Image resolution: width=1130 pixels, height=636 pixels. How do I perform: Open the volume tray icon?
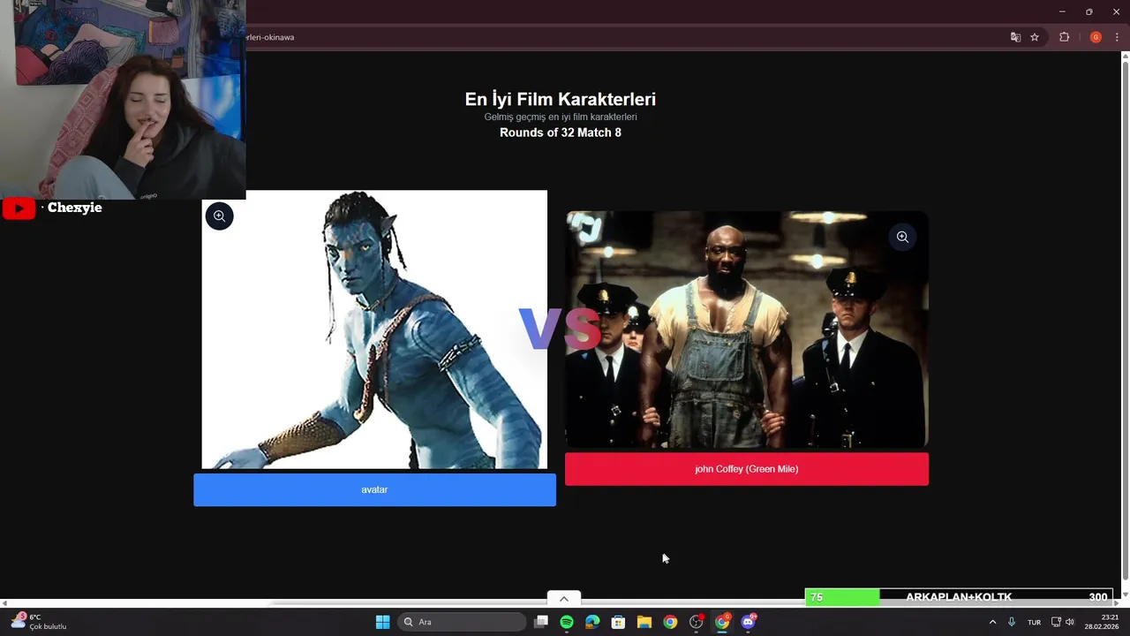click(x=1070, y=622)
